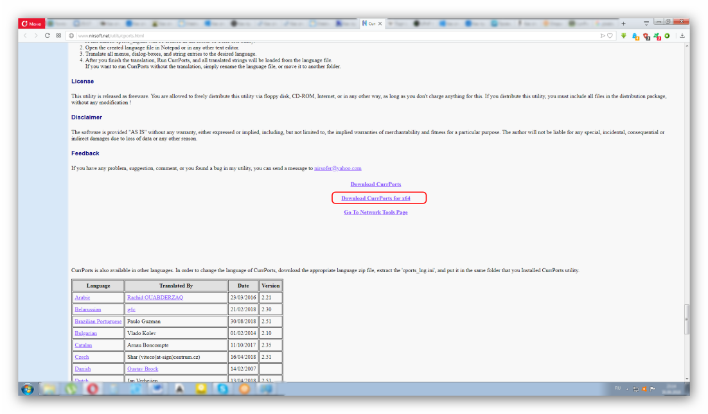
Task: Click the date 11/10/2017 cell
Action: click(x=243, y=345)
